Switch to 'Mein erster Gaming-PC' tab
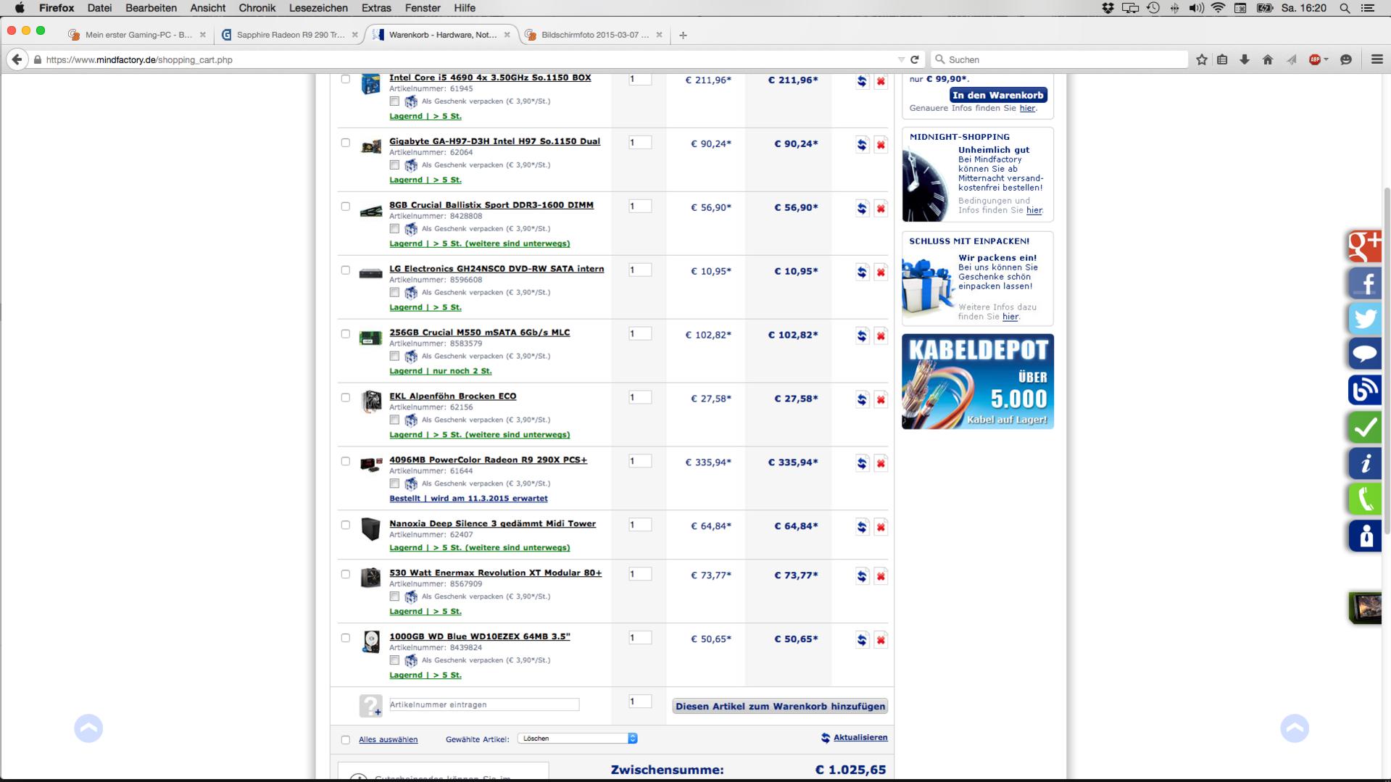 pos(138,35)
